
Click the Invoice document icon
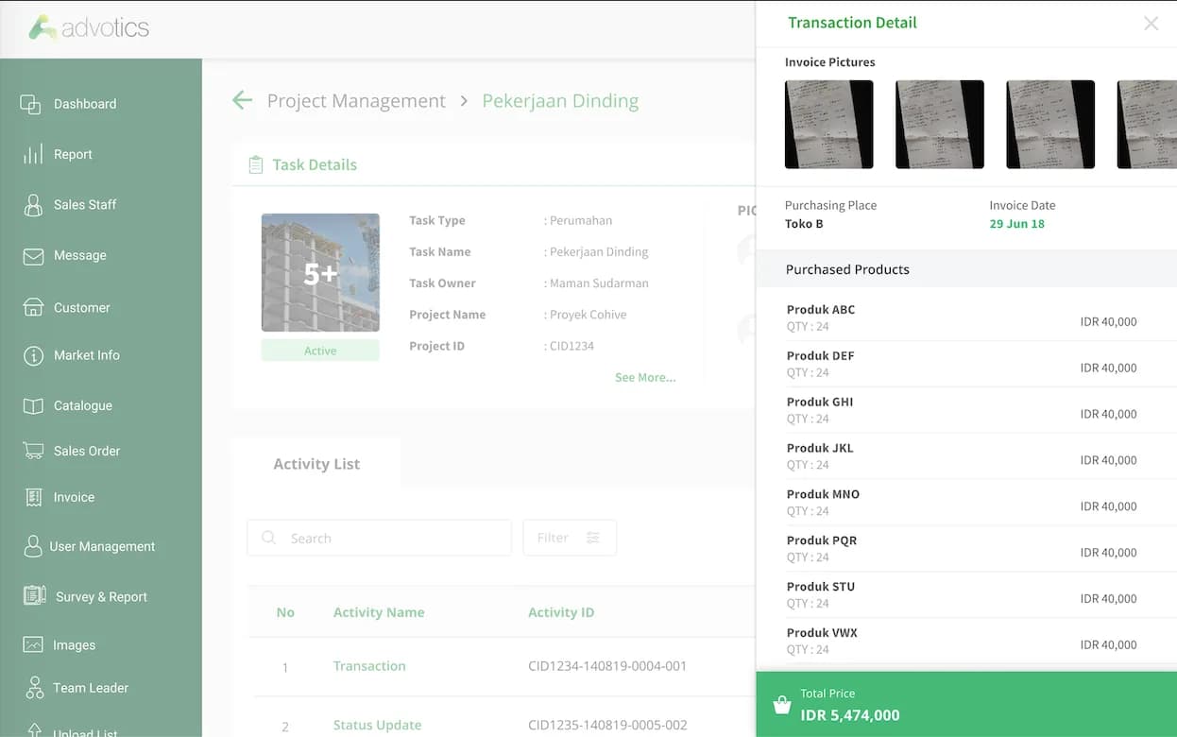(x=34, y=497)
